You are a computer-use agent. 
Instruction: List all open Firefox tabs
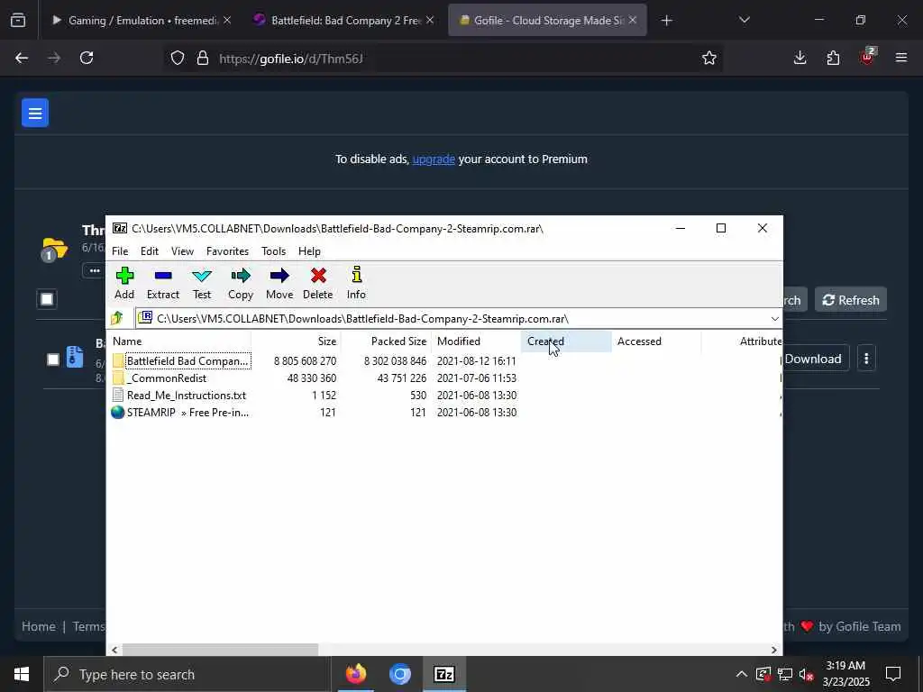click(744, 21)
